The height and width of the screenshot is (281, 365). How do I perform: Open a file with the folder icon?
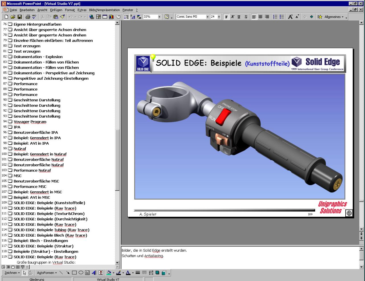[x=13, y=17]
